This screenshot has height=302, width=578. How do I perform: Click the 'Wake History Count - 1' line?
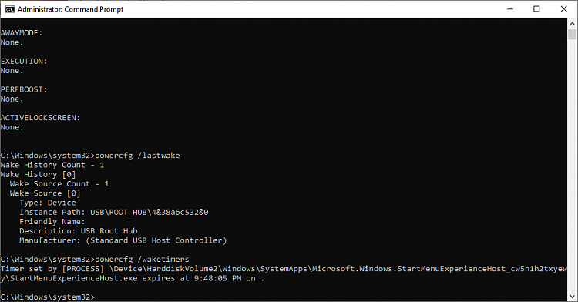[52, 165]
